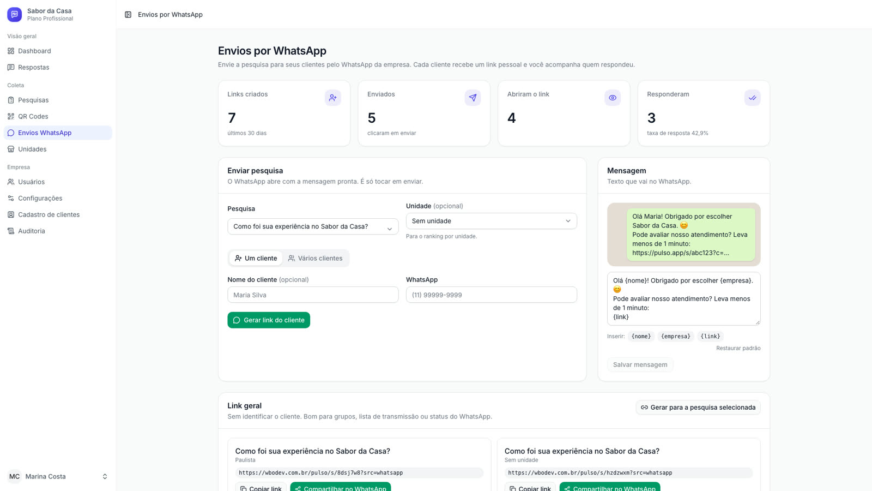Go to Respostas in the sidebar
Image resolution: width=872 pixels, height=491 pixels.
(x=58, y=67)
